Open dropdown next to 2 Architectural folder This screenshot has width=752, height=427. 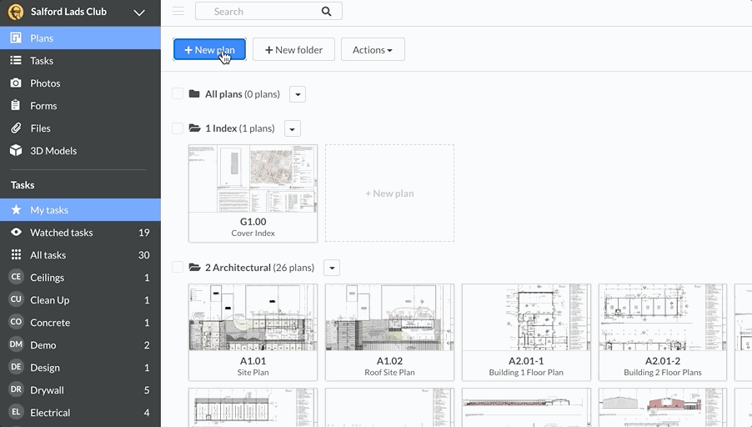click(332, 268)
